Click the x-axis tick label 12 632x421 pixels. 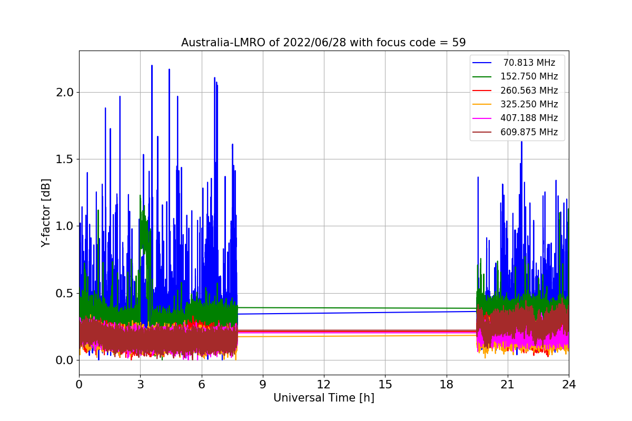tap(323, 384)
